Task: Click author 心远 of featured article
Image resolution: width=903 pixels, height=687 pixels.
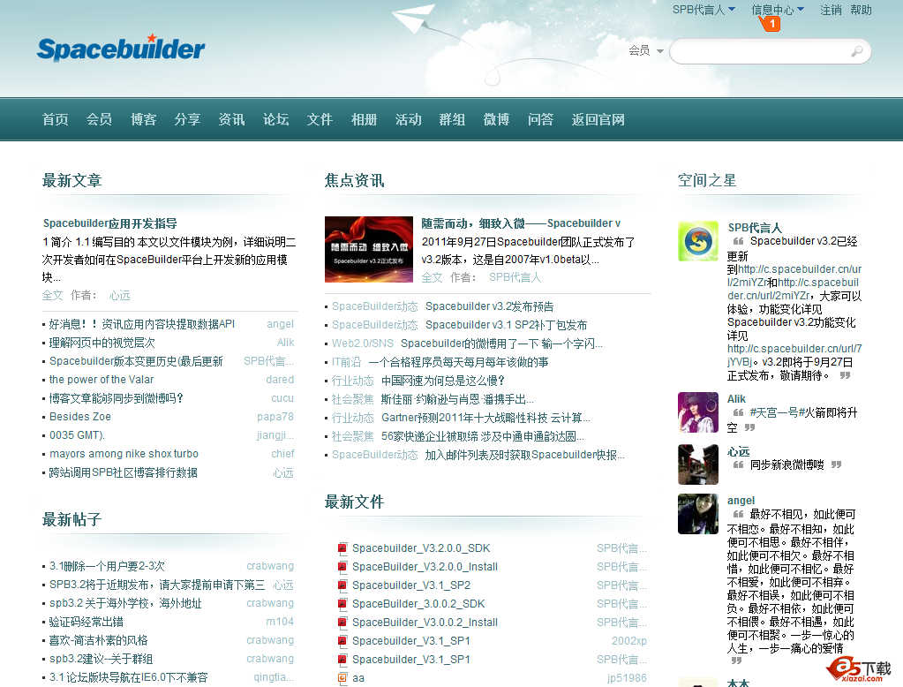Action: pos(120,295)
